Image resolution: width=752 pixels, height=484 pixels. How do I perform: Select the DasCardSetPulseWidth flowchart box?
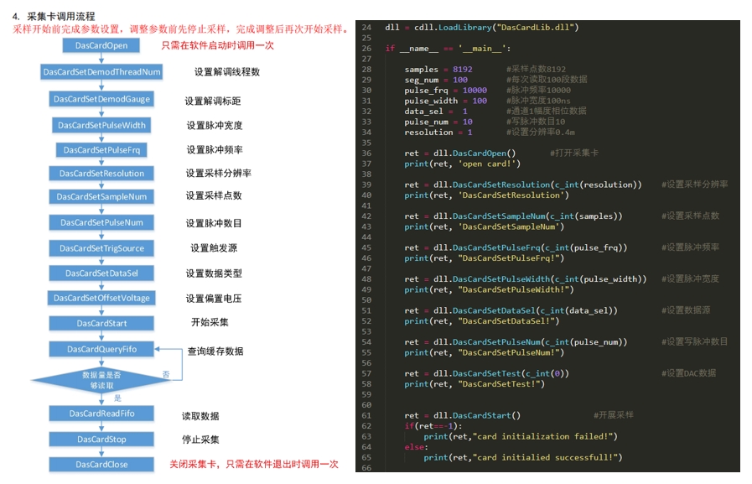click(x=101, y=125)
